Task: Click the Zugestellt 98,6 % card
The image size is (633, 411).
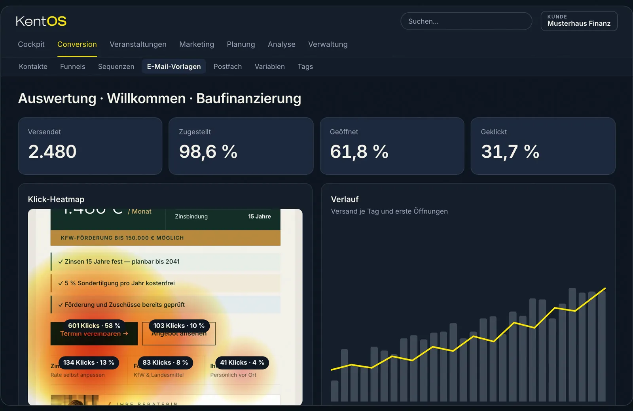Action: pos(241,146)
